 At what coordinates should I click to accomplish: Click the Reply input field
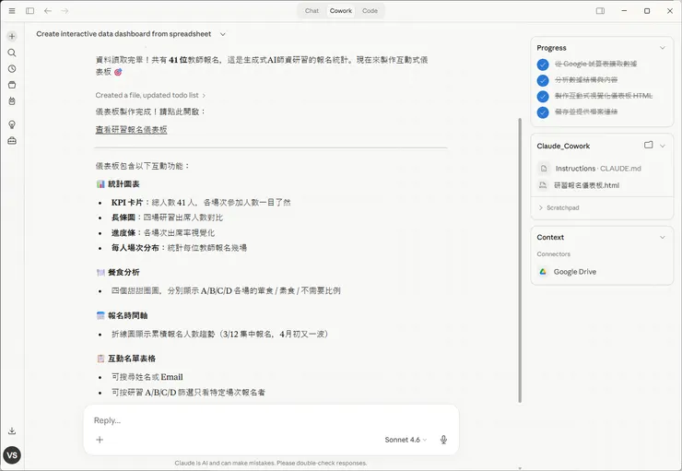[271, 420]
